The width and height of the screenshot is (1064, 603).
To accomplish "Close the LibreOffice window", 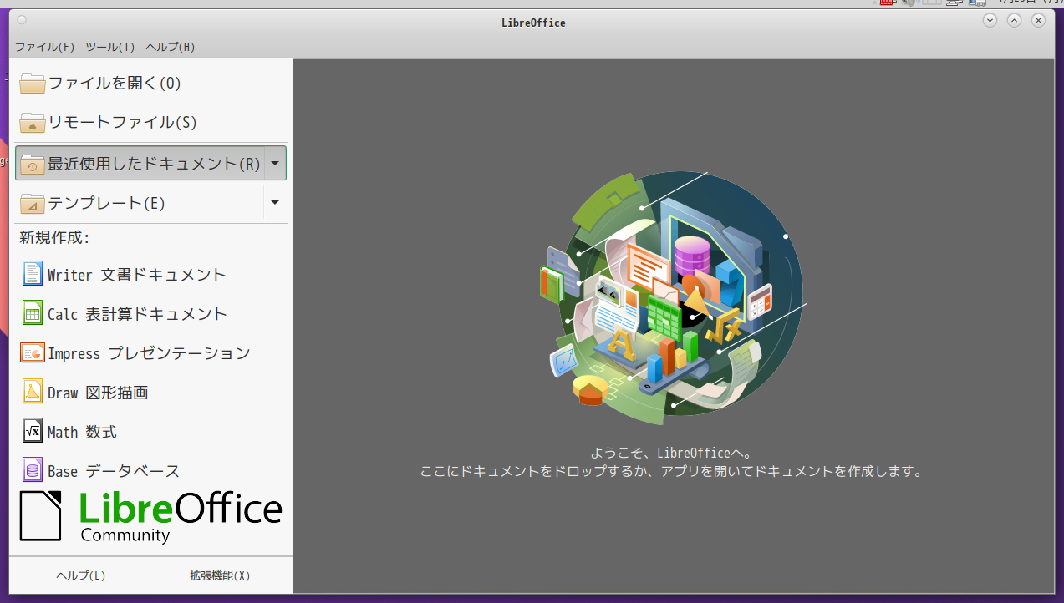I will coord(1038,20).
